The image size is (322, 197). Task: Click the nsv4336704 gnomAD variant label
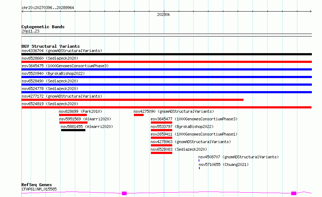[62, 51]
